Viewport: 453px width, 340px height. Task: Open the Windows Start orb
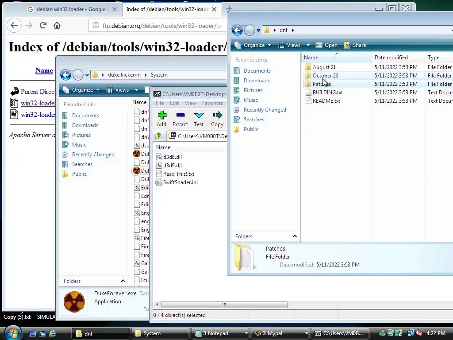pos(13,333)
